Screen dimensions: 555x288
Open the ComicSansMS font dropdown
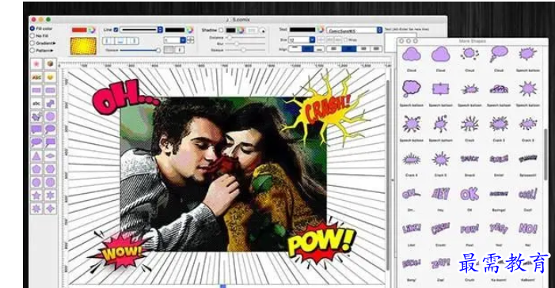355,30
